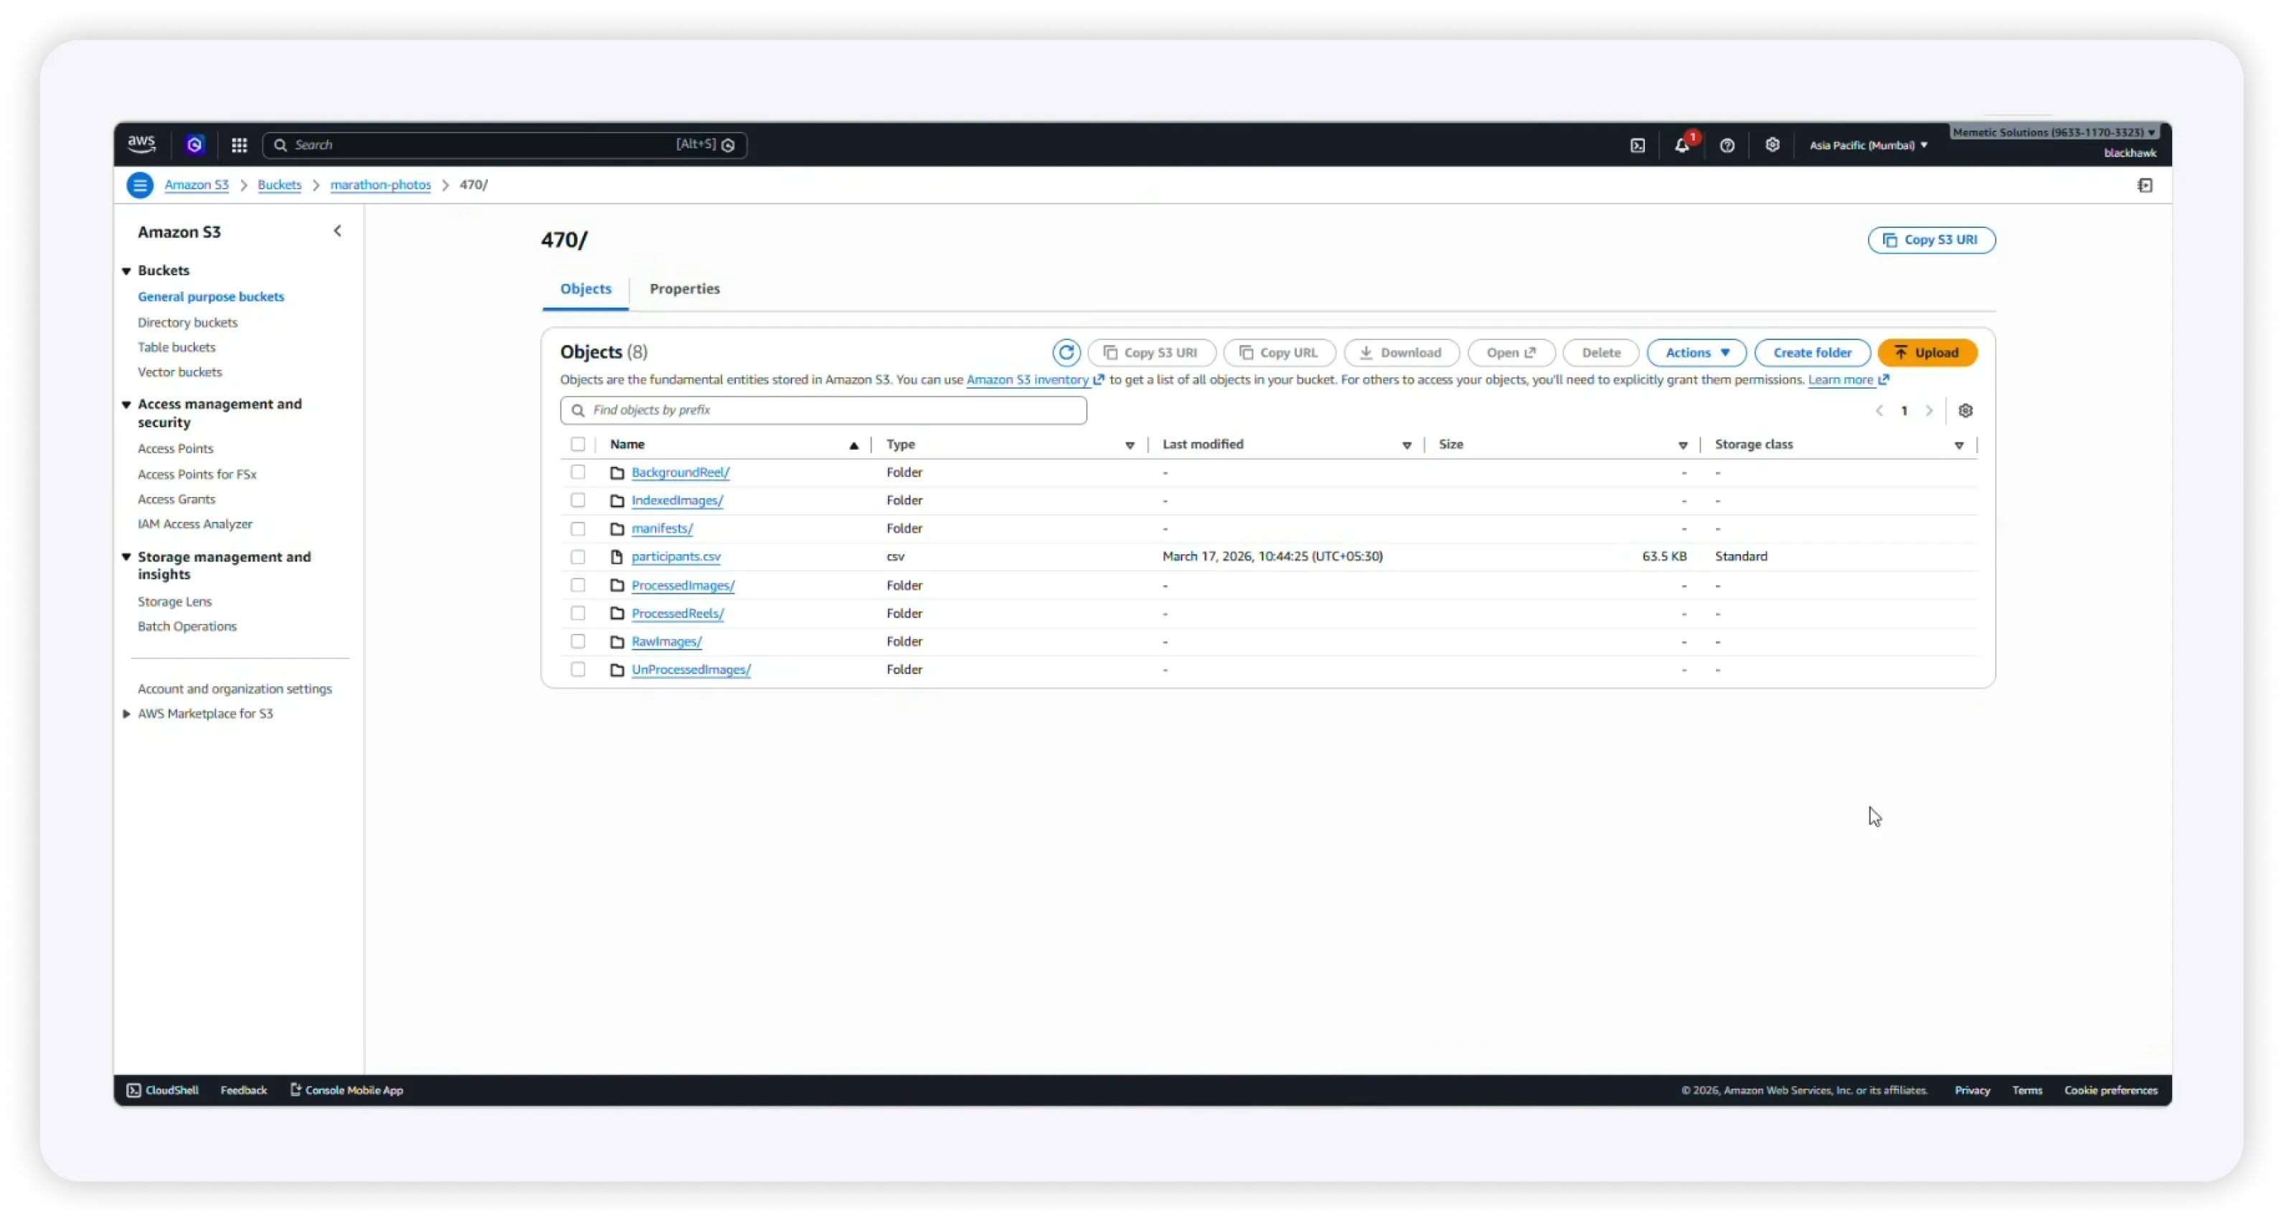Collapse the Amazon S3 side navigation
Image resolution: width=2284 pixels, height=1222 pixels.
tap(338, 232)
